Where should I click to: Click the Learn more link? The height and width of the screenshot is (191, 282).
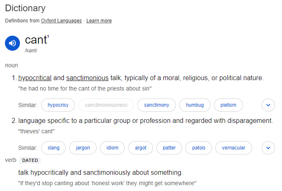tap(99, 21)
